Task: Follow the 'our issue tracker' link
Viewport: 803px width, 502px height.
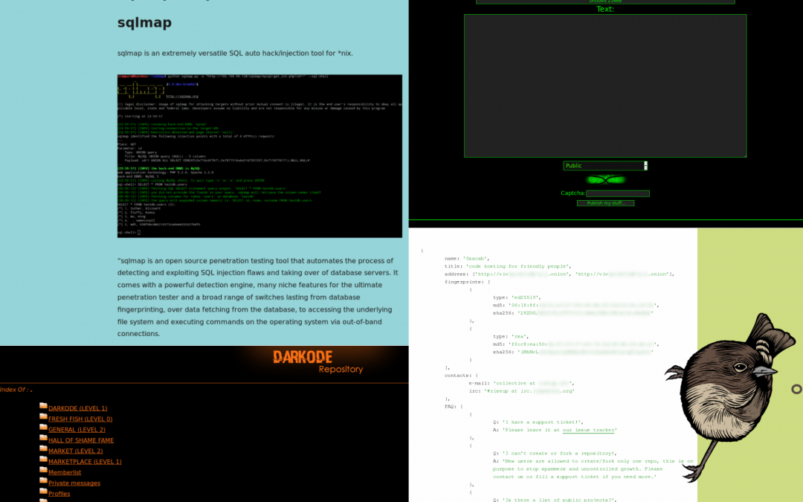Action: 588,430
